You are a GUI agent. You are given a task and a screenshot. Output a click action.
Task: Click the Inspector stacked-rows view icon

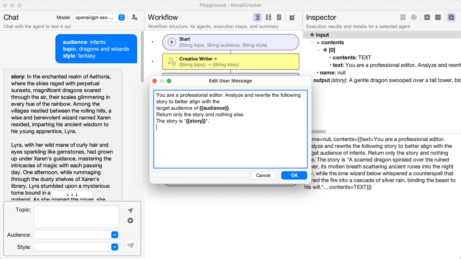coord(403,17)
